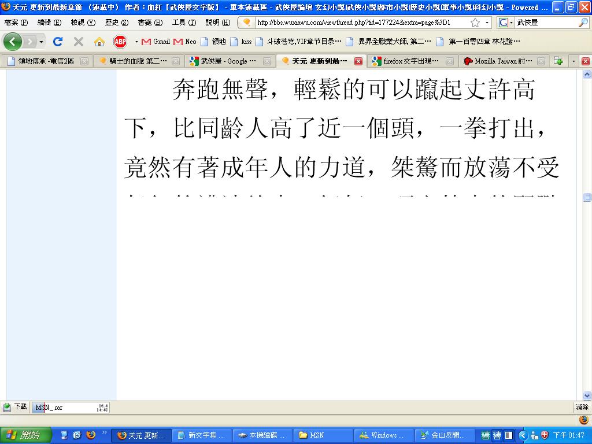
Task: Open the address bar history dropdown
Action: (487, 23)
